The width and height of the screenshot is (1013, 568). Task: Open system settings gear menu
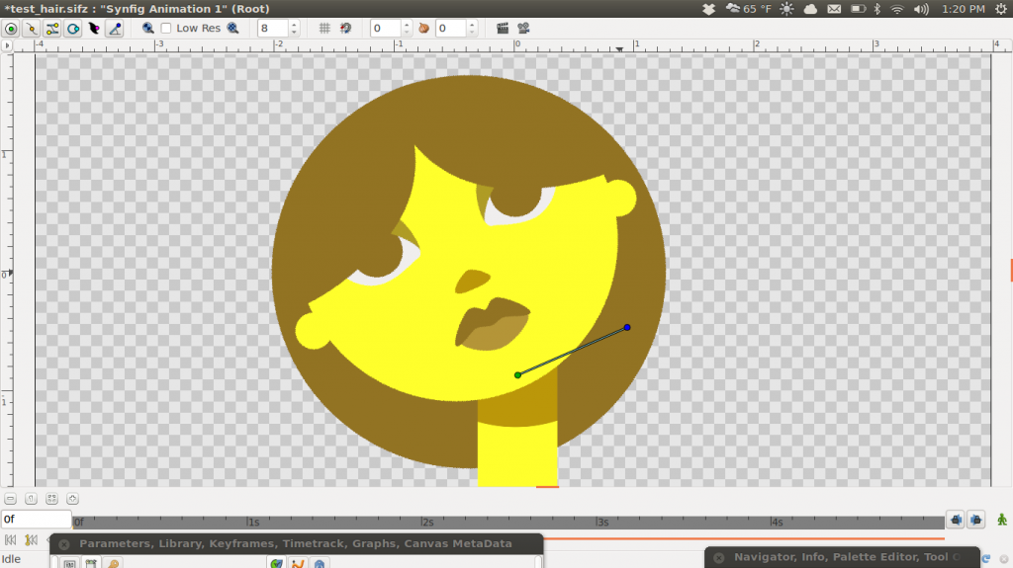1001,9
